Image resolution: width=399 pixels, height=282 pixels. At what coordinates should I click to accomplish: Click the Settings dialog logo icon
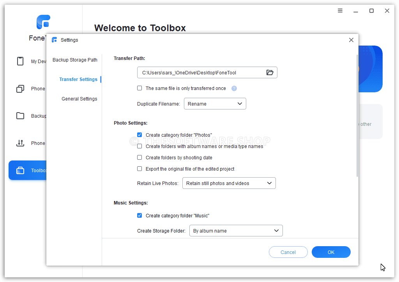point(54,40)
